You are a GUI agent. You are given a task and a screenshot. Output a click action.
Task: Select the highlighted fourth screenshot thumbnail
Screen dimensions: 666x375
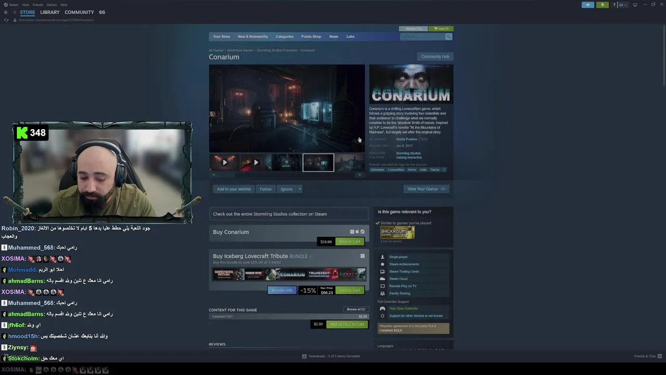coord(318,162)
